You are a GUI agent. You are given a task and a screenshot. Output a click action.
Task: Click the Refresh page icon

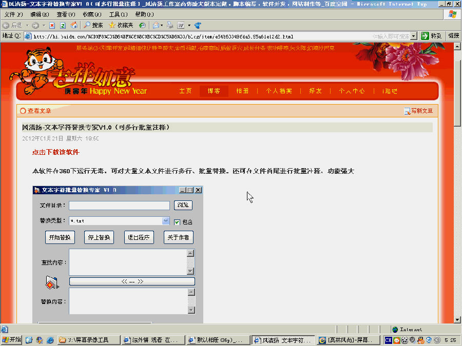tap(63, 25)
